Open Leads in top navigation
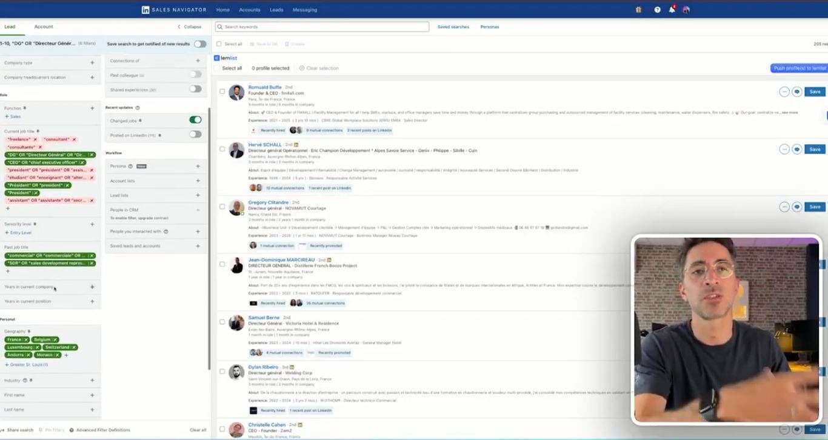The width and height of the screenshot is (828, 440). coord(276,10)
